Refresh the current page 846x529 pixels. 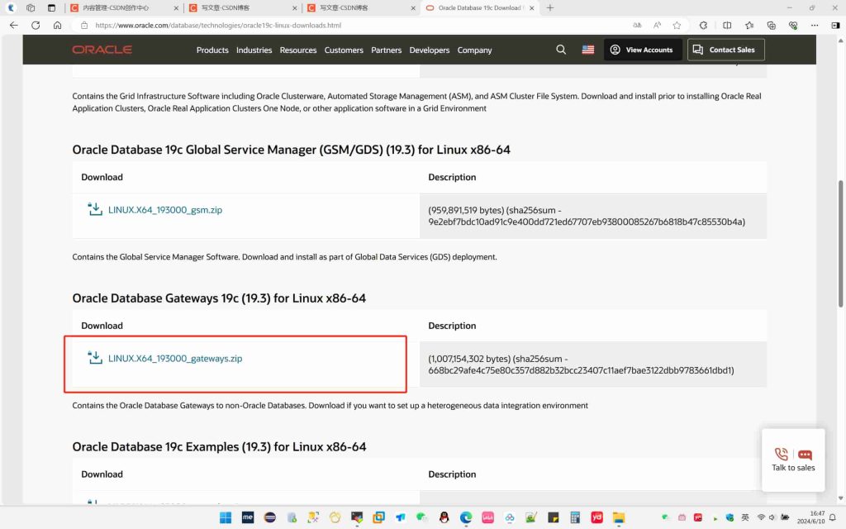36,26
